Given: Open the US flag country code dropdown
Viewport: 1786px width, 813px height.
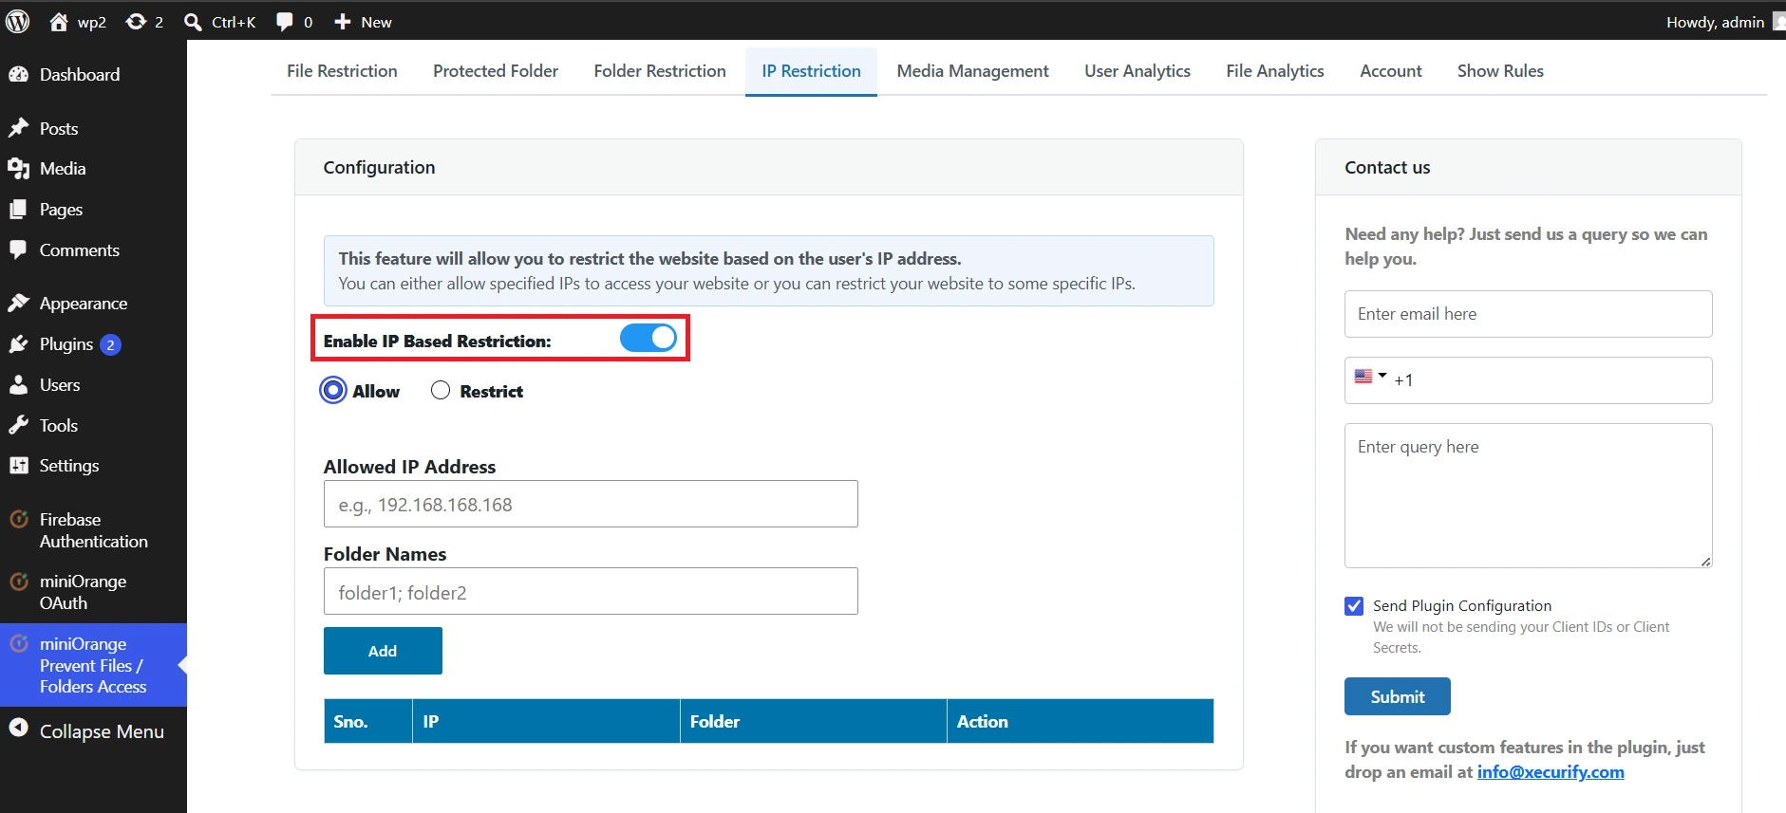Looking at the screenshot, I should pos(1370,377).
